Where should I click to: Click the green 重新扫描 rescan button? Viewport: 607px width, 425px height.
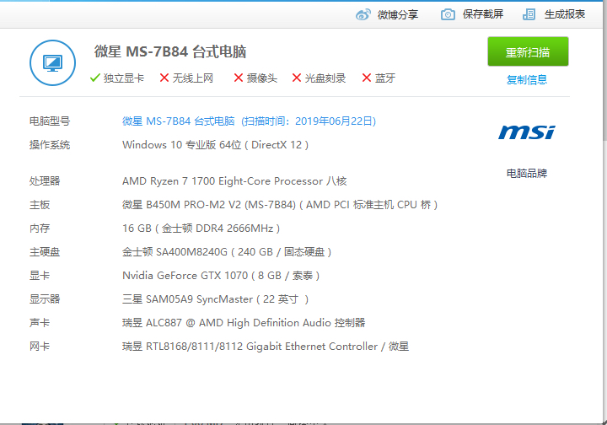pyautogui.click(x=528, y=51)
